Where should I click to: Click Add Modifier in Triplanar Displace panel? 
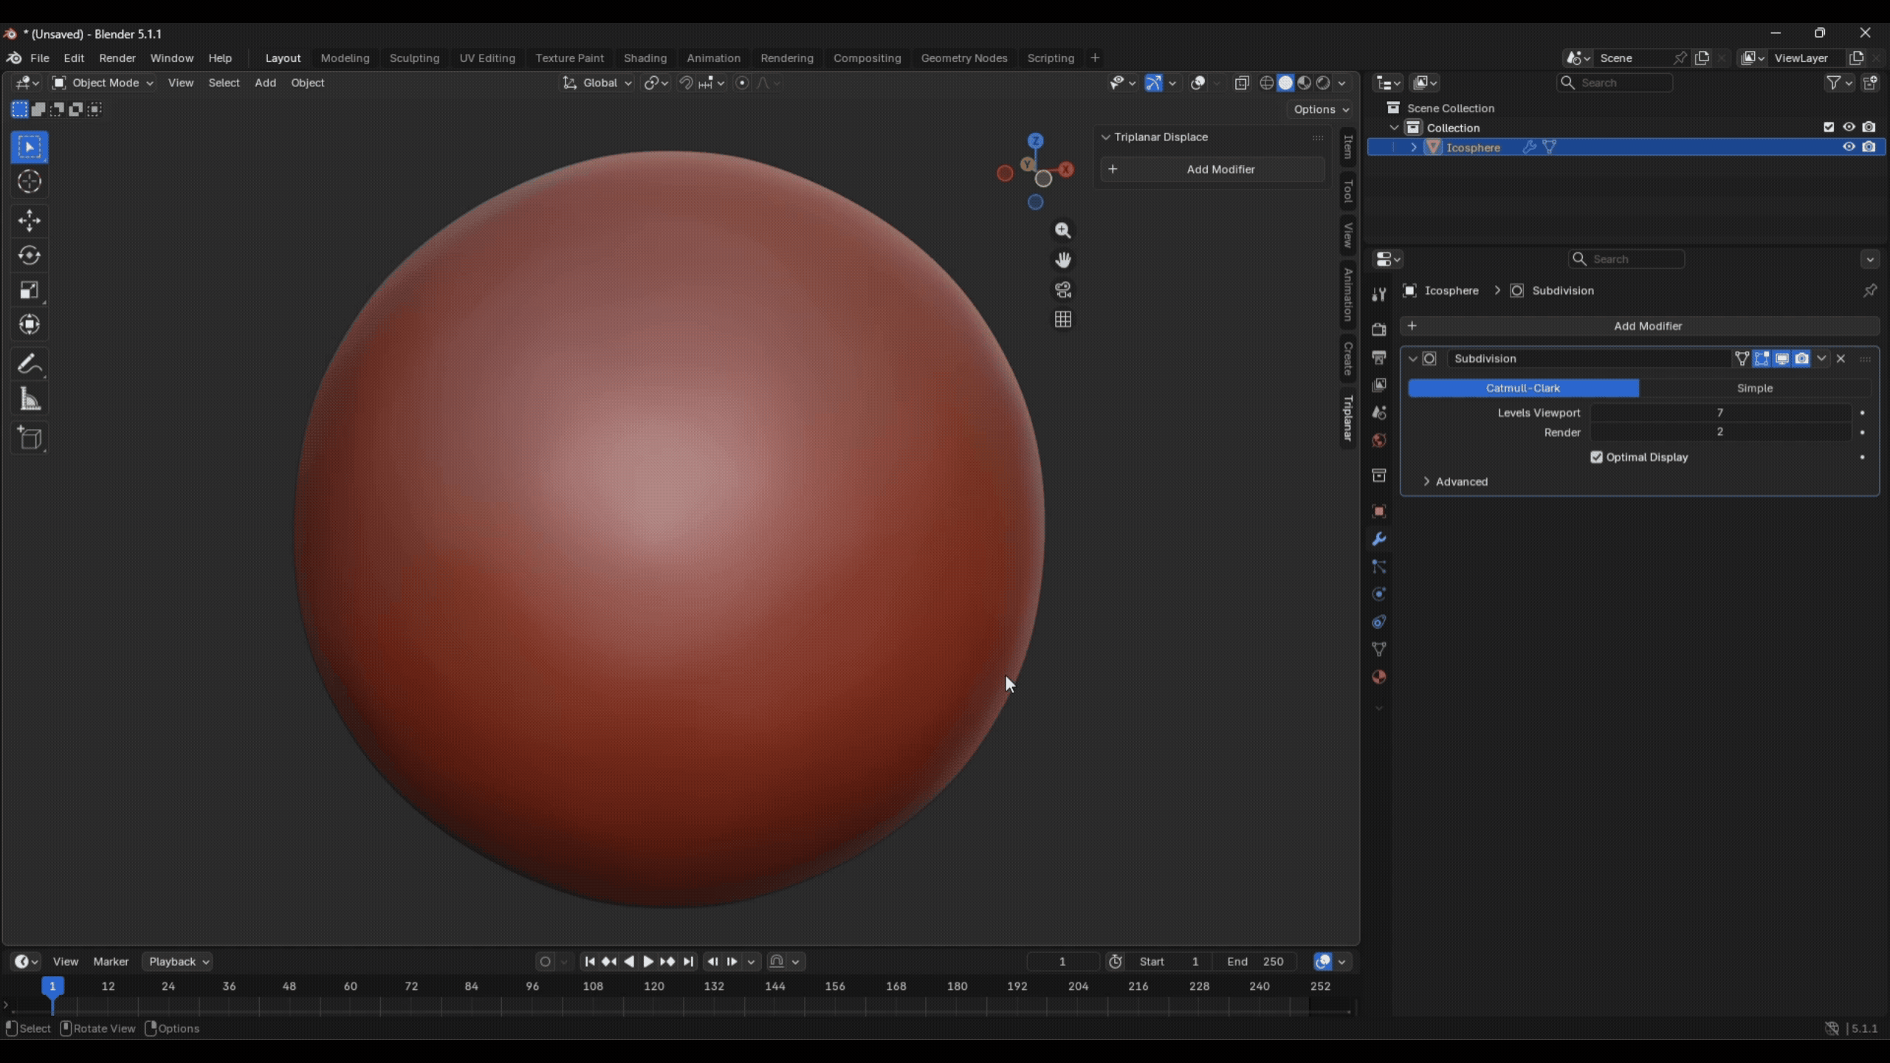pyautogui.click(x=1212, y=169)
